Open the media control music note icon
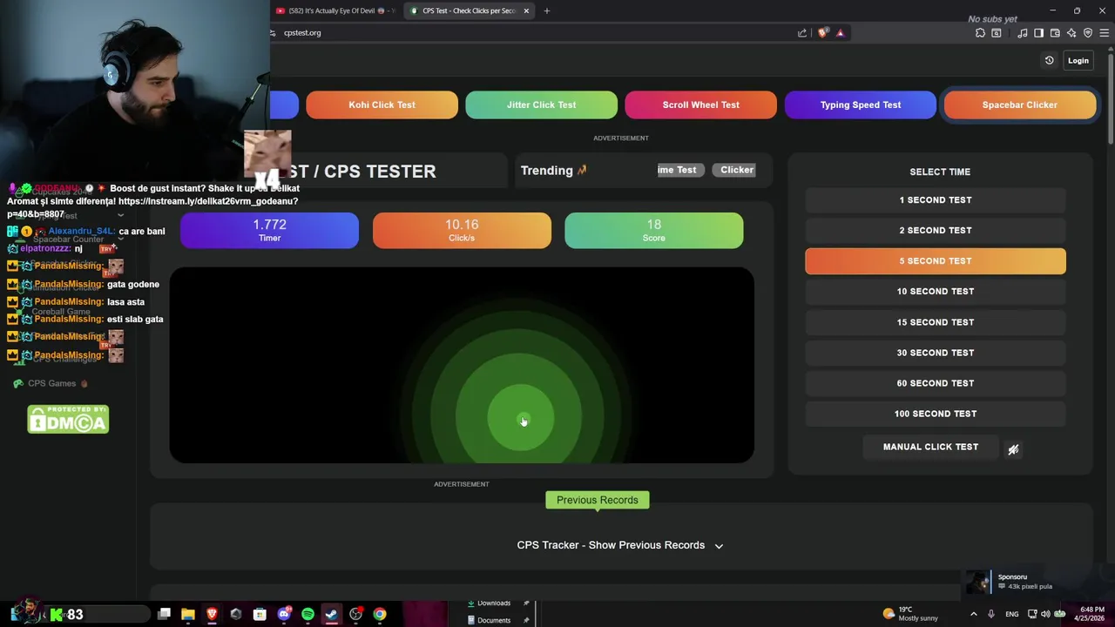Image resolution: width=1115 pixels, height=627 pixels. [1023, 33]
